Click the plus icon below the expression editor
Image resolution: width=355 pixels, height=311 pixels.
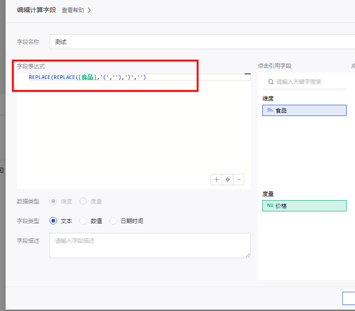click(216, 180)
